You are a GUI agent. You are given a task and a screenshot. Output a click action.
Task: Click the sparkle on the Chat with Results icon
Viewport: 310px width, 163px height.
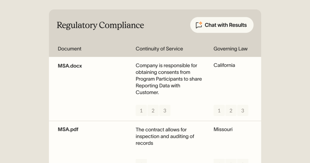pos(201,23)
